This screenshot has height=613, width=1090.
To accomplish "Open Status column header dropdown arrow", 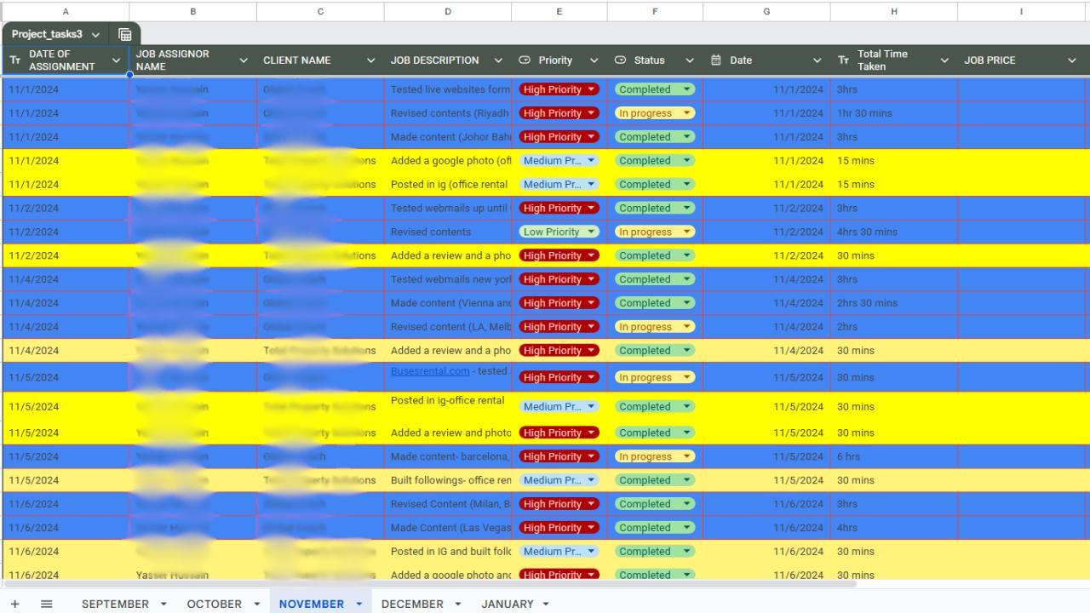I will tap(690, 60).
